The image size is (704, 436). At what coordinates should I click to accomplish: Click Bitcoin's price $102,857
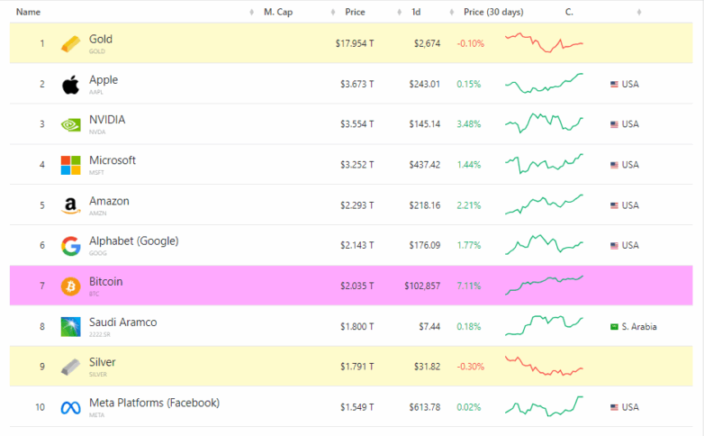[x=422, y=286]
